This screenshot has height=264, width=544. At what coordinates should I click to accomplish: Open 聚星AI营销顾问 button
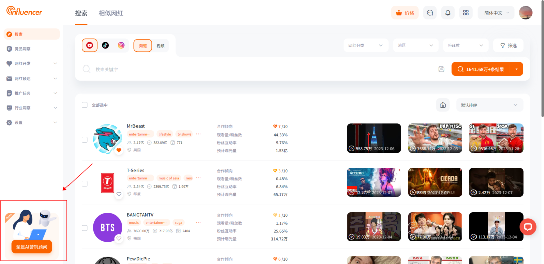tap(32, 247)
